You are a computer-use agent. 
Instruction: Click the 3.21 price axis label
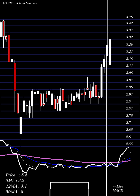click(129, 51)
